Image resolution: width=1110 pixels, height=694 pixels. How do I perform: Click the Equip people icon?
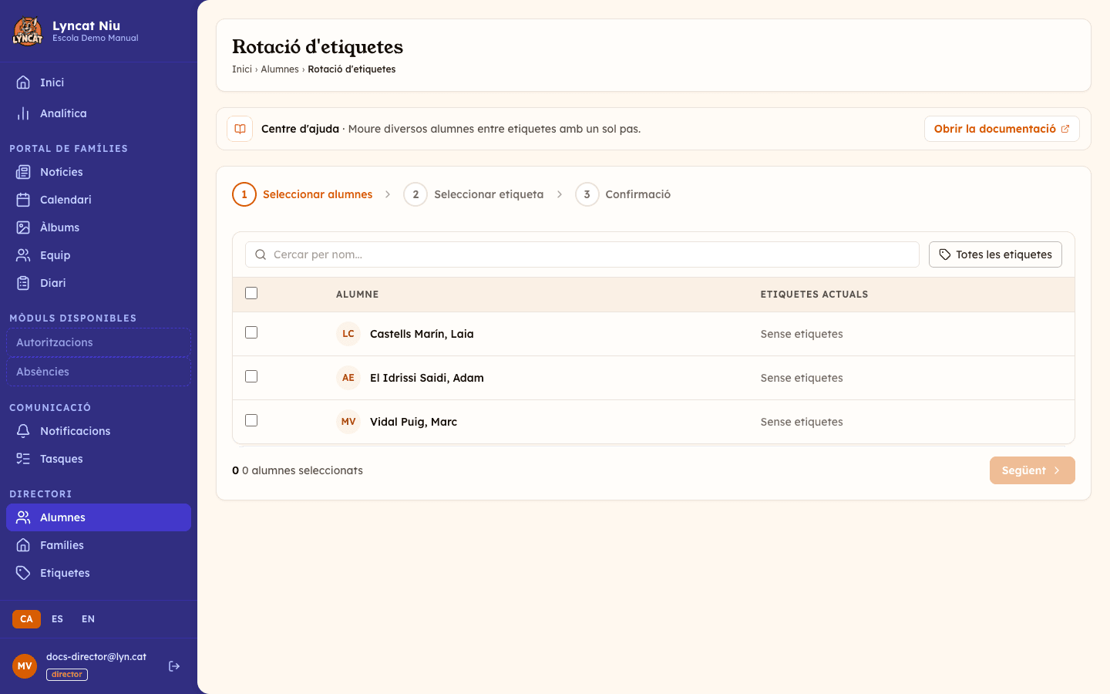point(23,255)
